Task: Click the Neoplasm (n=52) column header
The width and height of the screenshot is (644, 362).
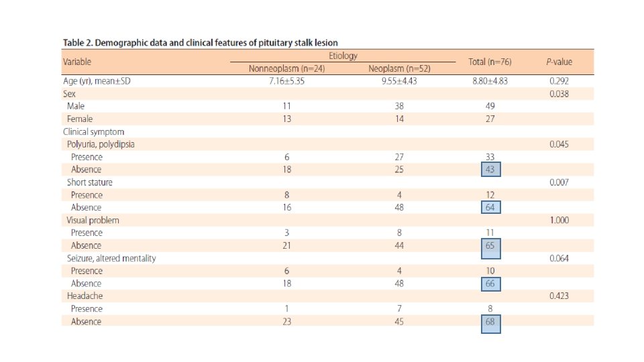Action: point(399,68)
